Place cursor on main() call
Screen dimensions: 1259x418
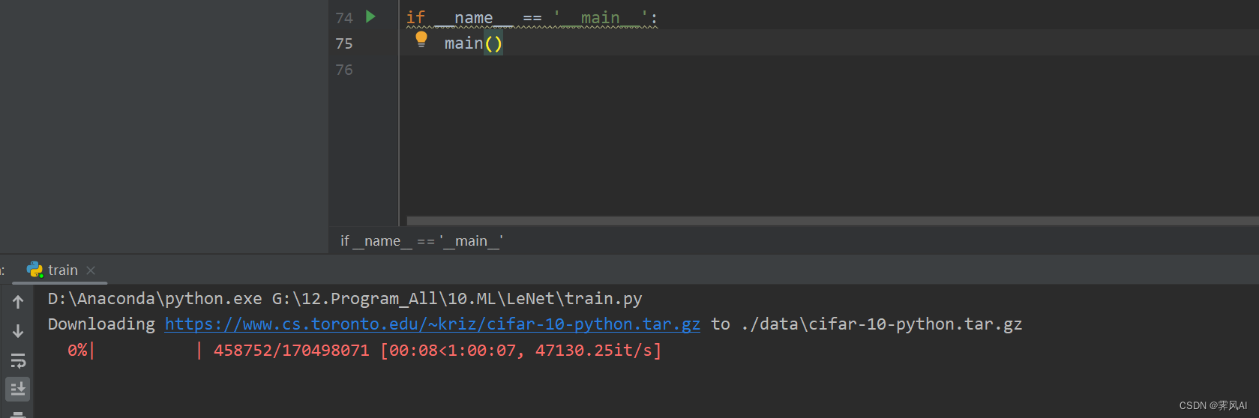tap(473, 43)
